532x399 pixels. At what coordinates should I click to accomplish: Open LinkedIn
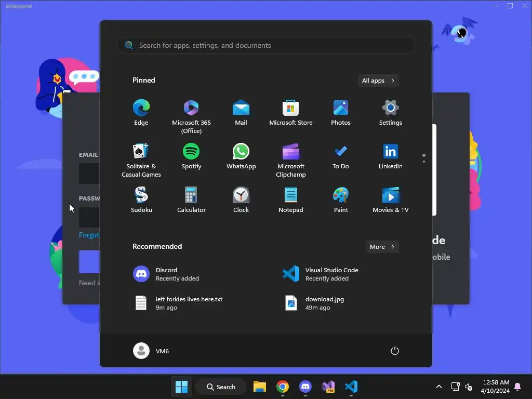click(391, 157)
